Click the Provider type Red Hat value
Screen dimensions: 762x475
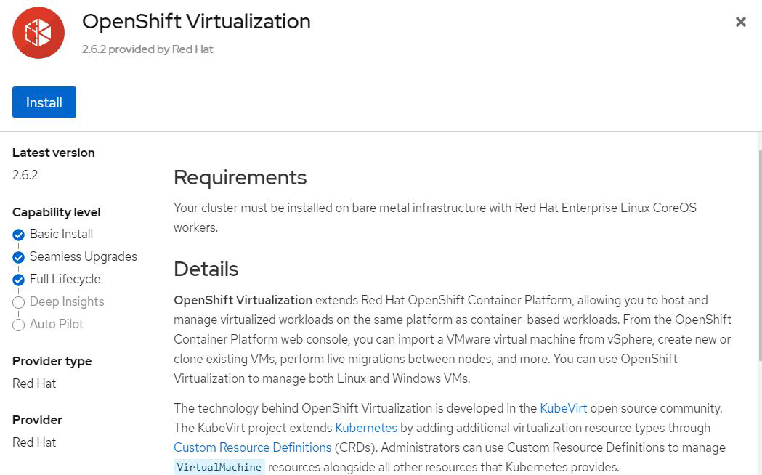[34, 383]
